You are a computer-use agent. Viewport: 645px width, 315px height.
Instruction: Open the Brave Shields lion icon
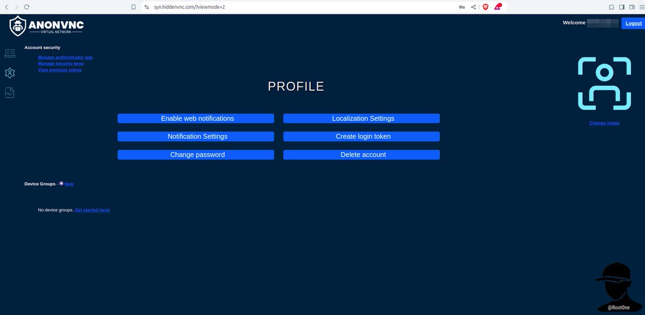(485, 7)
